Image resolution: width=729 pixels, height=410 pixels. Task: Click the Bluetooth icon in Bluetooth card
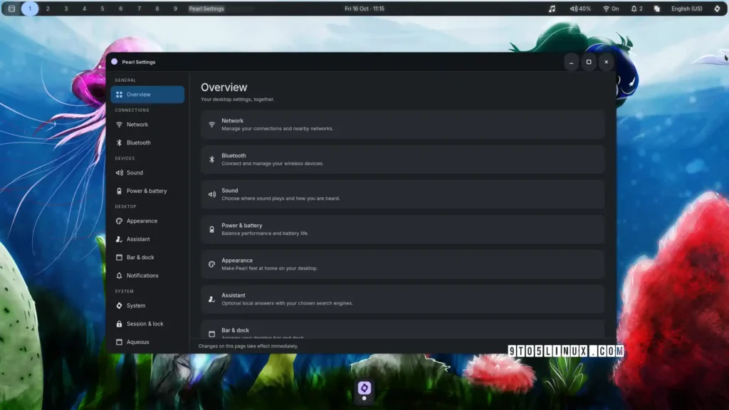pos(212,159)
